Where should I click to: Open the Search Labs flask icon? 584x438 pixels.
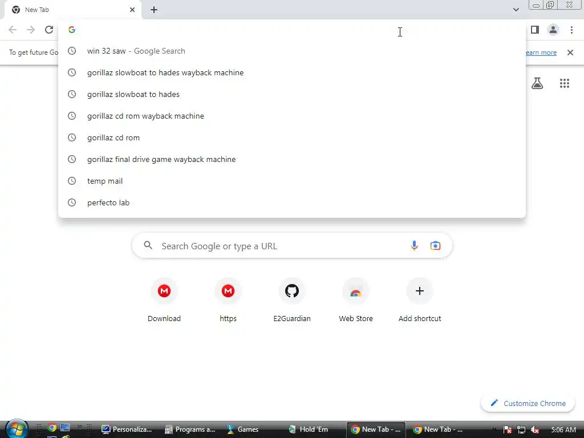pyautogui.click(x=537, y=83)
